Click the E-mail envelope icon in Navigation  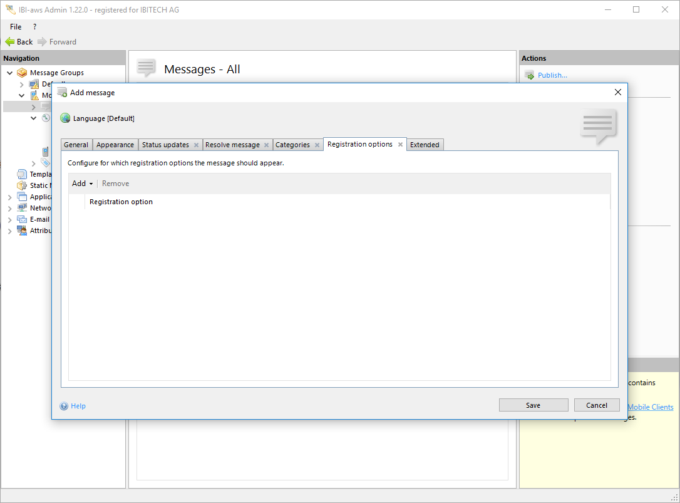tap(22, 219)
